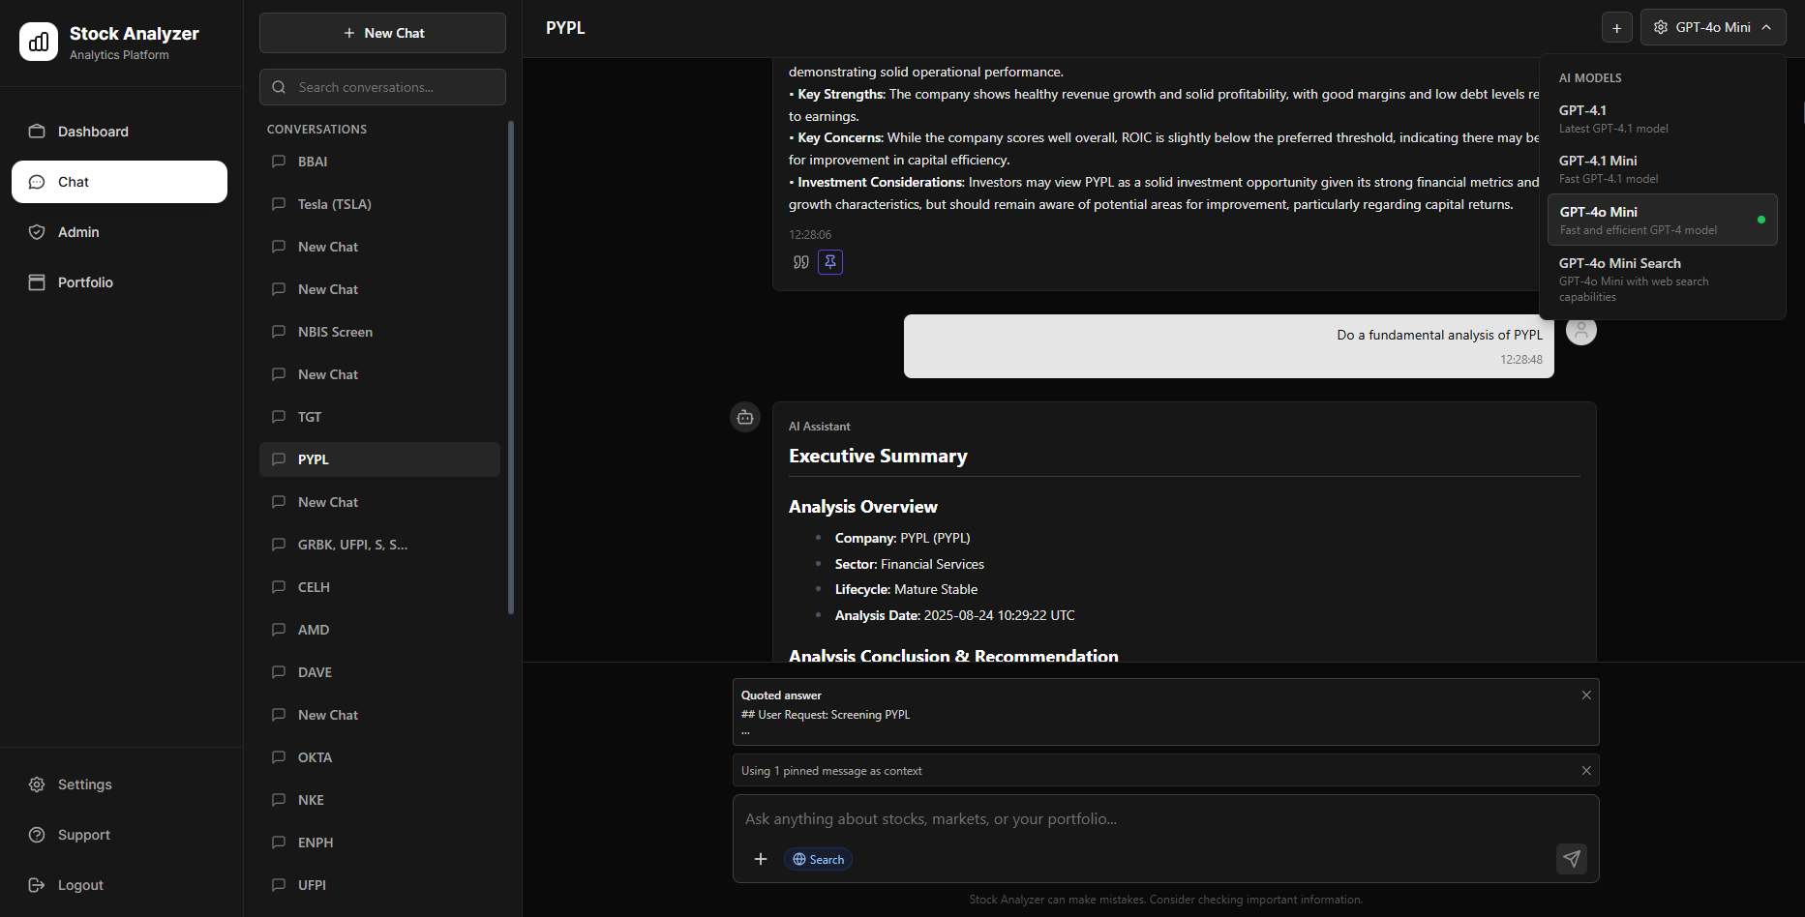Screen dimensions: 1805x917
Task: Choose GPT-4o Mini Search from the model list
Action: pyautogui.click(x=1662, y=278)
